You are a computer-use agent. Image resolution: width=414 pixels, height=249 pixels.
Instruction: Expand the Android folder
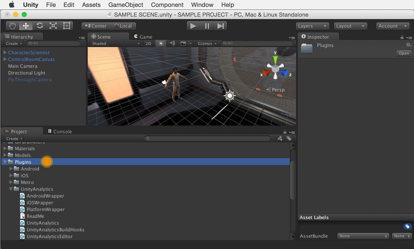coord(11,169)
